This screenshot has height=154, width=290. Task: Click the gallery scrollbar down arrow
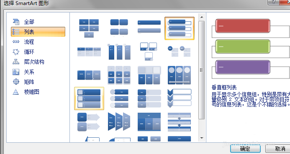point(202,138)
